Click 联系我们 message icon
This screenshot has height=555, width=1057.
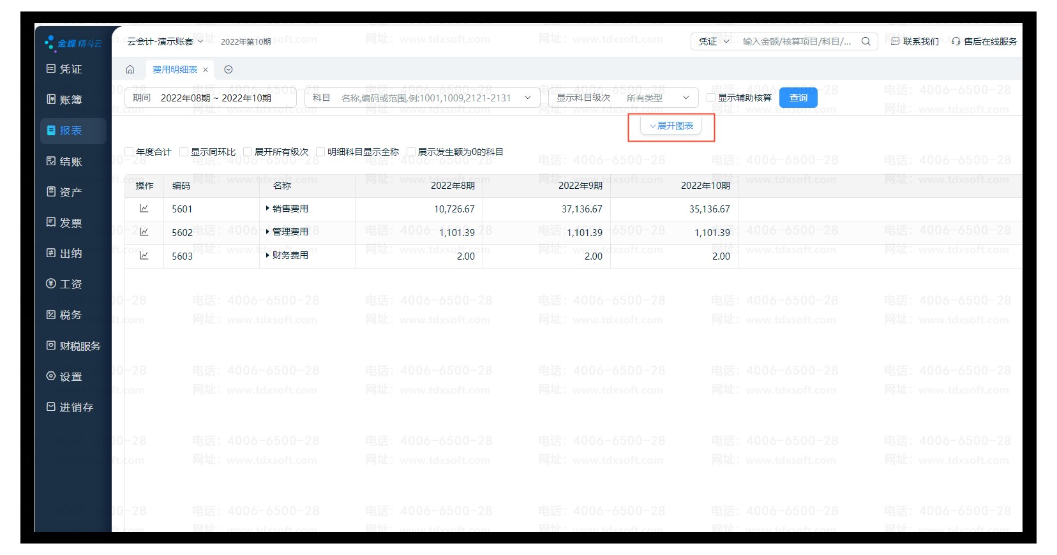(x=895, y=41)
